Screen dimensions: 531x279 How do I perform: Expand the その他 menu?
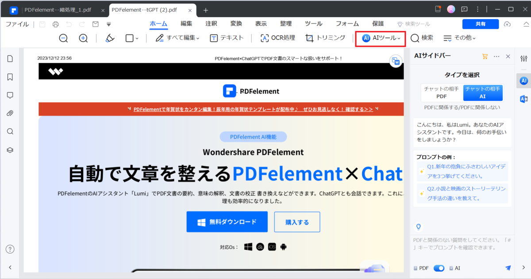click(x=460, y=38)
